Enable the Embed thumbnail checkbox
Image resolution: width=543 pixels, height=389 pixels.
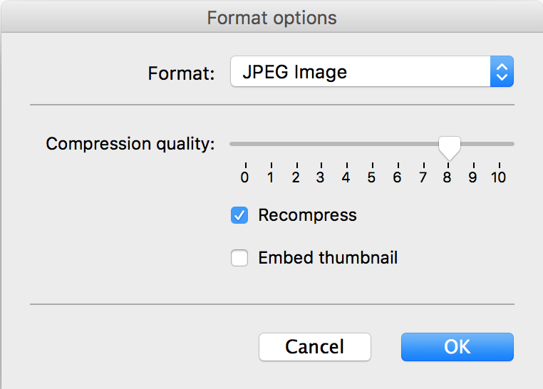click(x=239, y=258)
